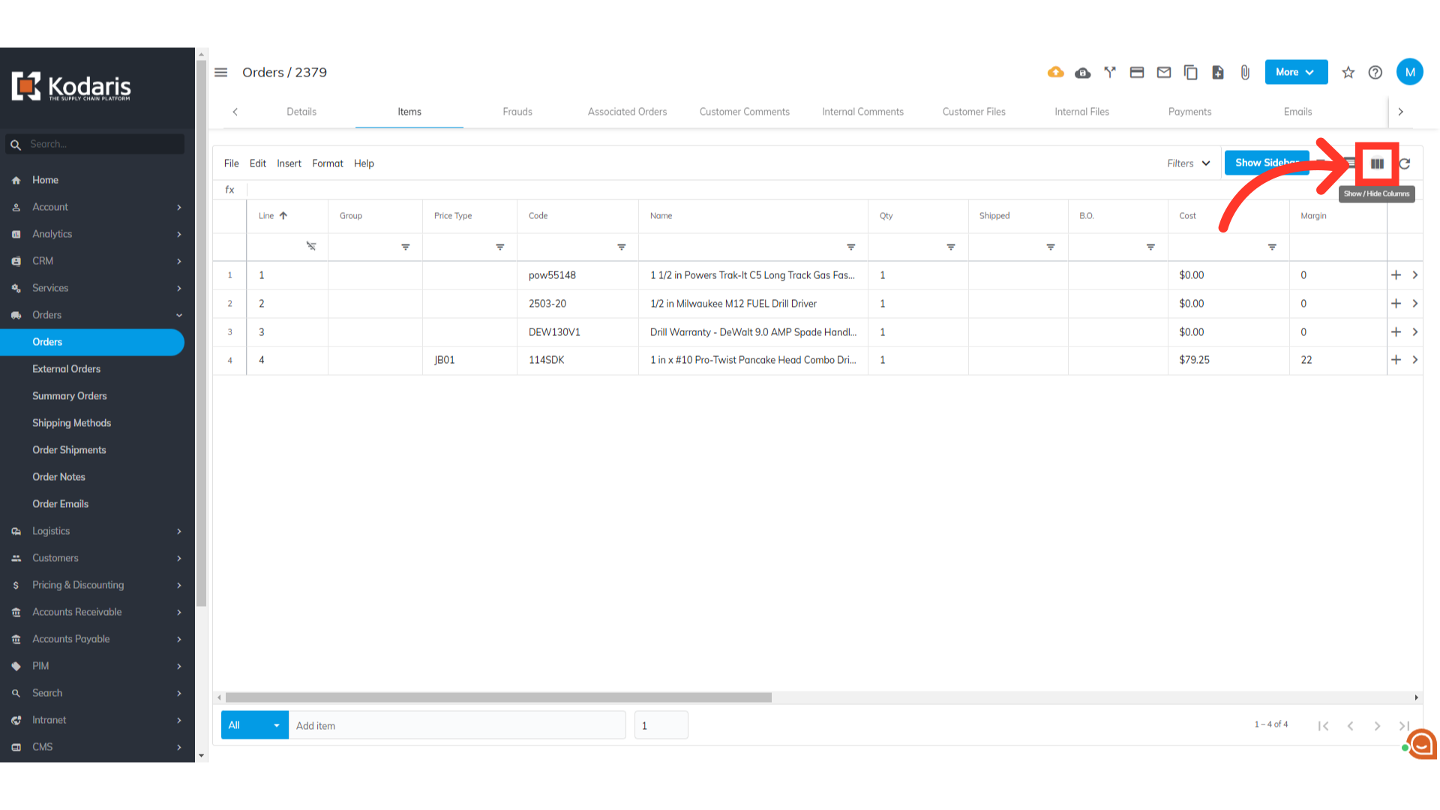The height and width of the screenshot is (810, 1440).
Task: Open the Format menu
Action: [x=327, y=163]
